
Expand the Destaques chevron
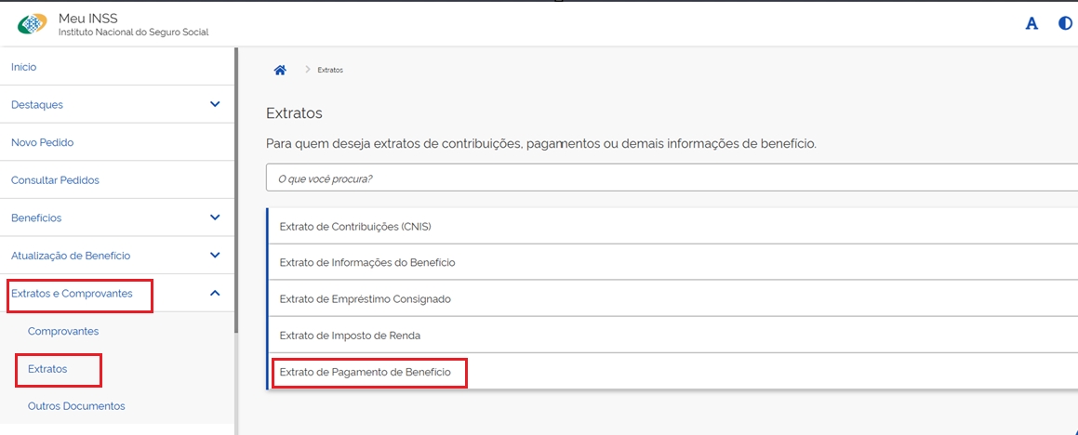[215, 104]
